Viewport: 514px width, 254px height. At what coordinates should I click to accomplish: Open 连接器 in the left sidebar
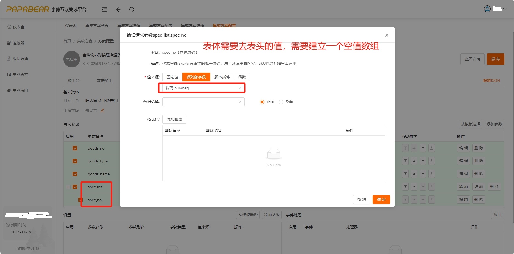(x=18, y=43)
